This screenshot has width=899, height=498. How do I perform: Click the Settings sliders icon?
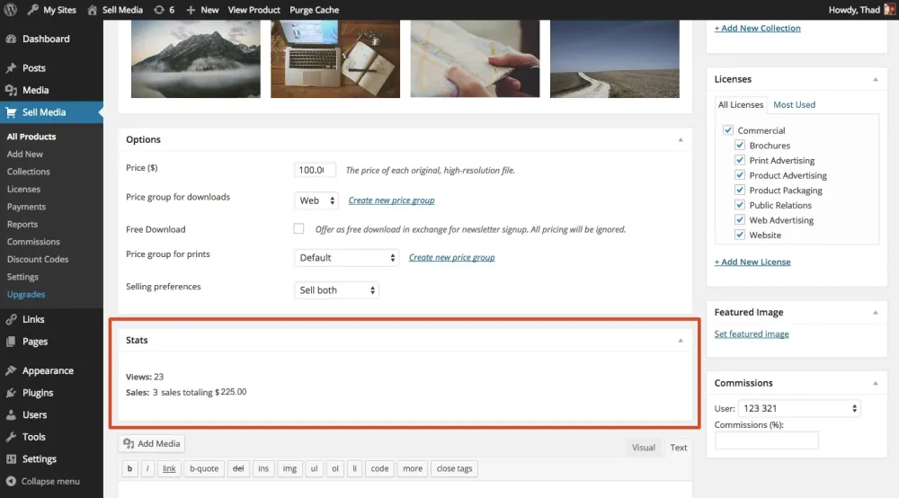tap(11, 459)
